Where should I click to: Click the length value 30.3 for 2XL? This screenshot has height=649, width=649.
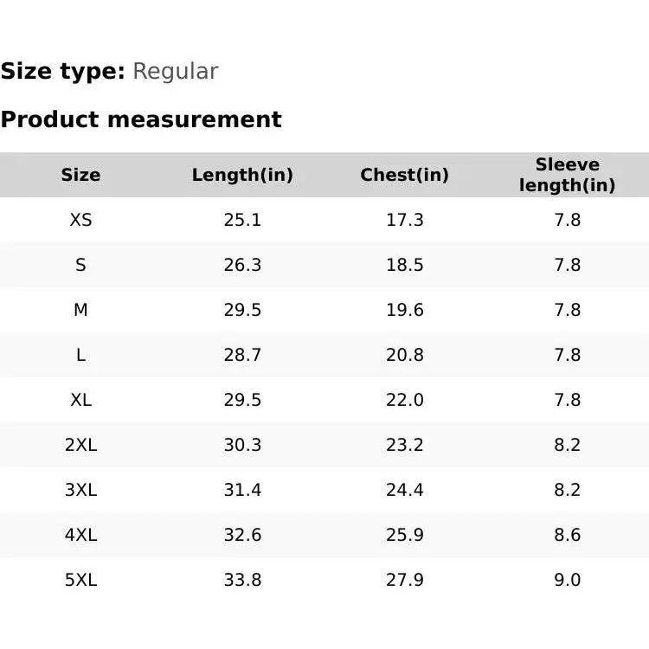pos(242,445)
